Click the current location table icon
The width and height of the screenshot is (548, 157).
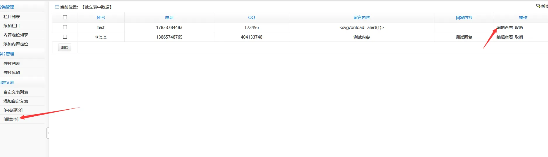57,7
